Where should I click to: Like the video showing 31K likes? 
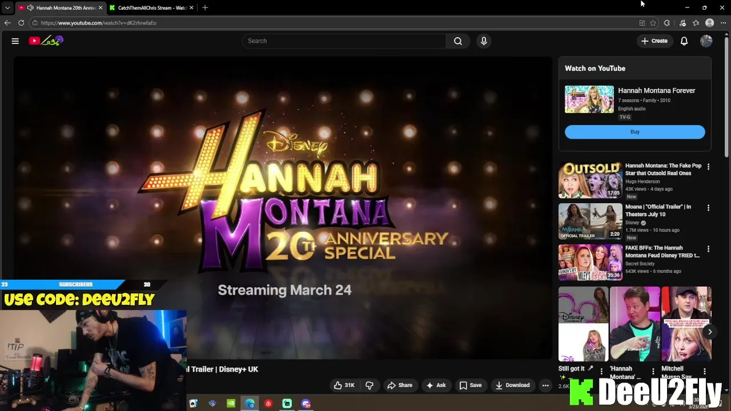click(x=344, y=385)
